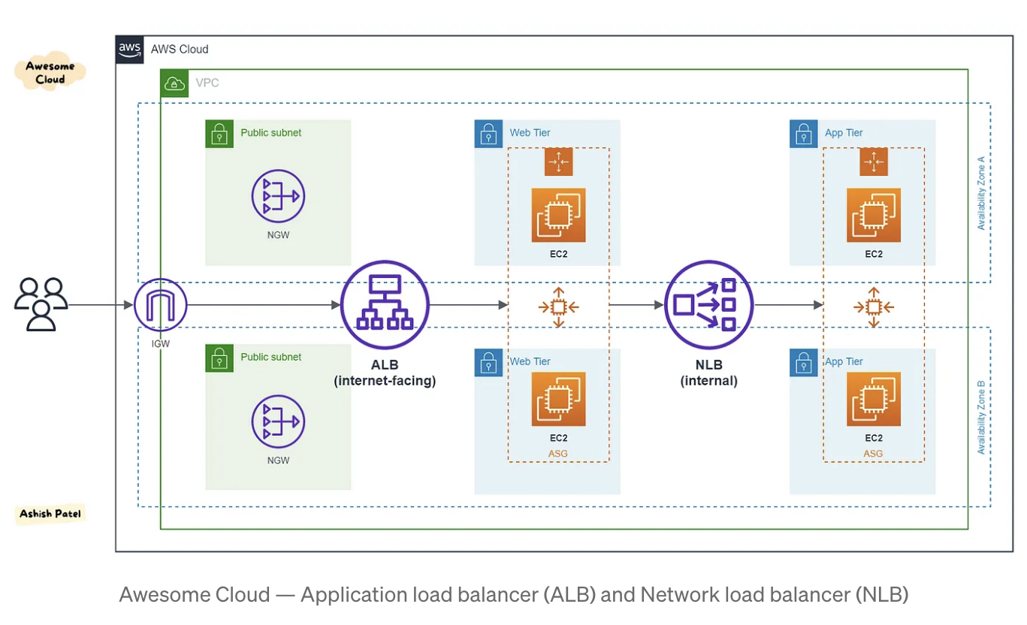Select the ALB load balancer icon
The width and height of the screenshot is (1027, 625).
pos(385,305)
